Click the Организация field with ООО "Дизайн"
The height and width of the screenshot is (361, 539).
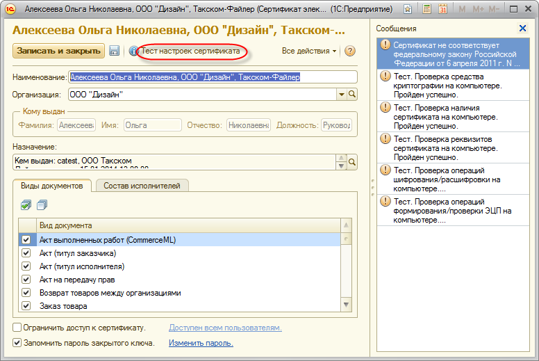click(x=202, y=95)
